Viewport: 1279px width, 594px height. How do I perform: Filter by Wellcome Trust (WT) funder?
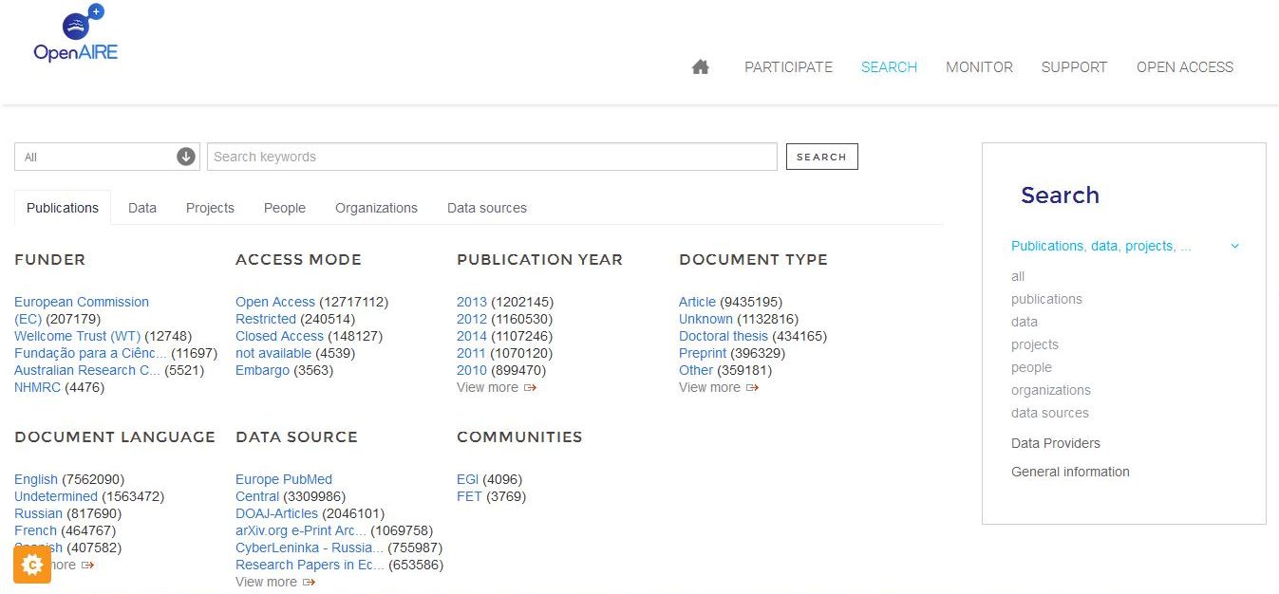(x=77, y=336)
